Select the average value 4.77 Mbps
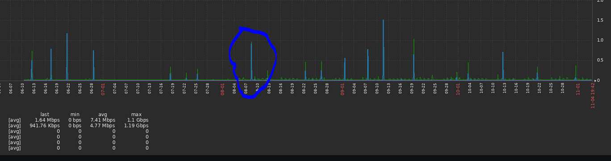Viewport: 611px width, 161px height. coord(103,126)
